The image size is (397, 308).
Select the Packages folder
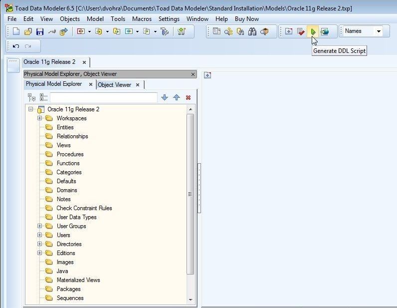point(69,289)
